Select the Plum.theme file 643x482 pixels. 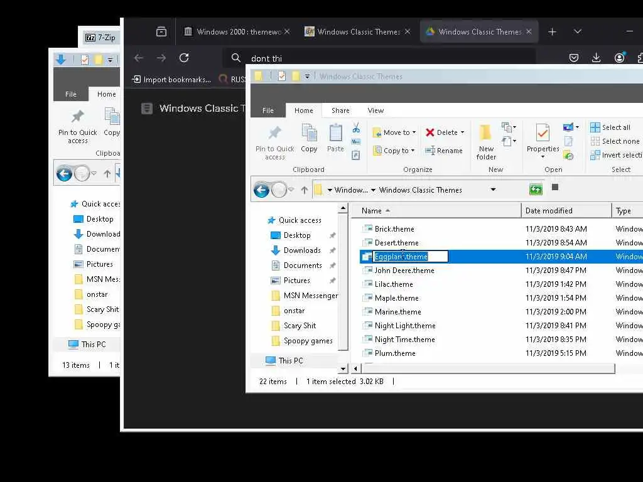click(x=395, y=353)
